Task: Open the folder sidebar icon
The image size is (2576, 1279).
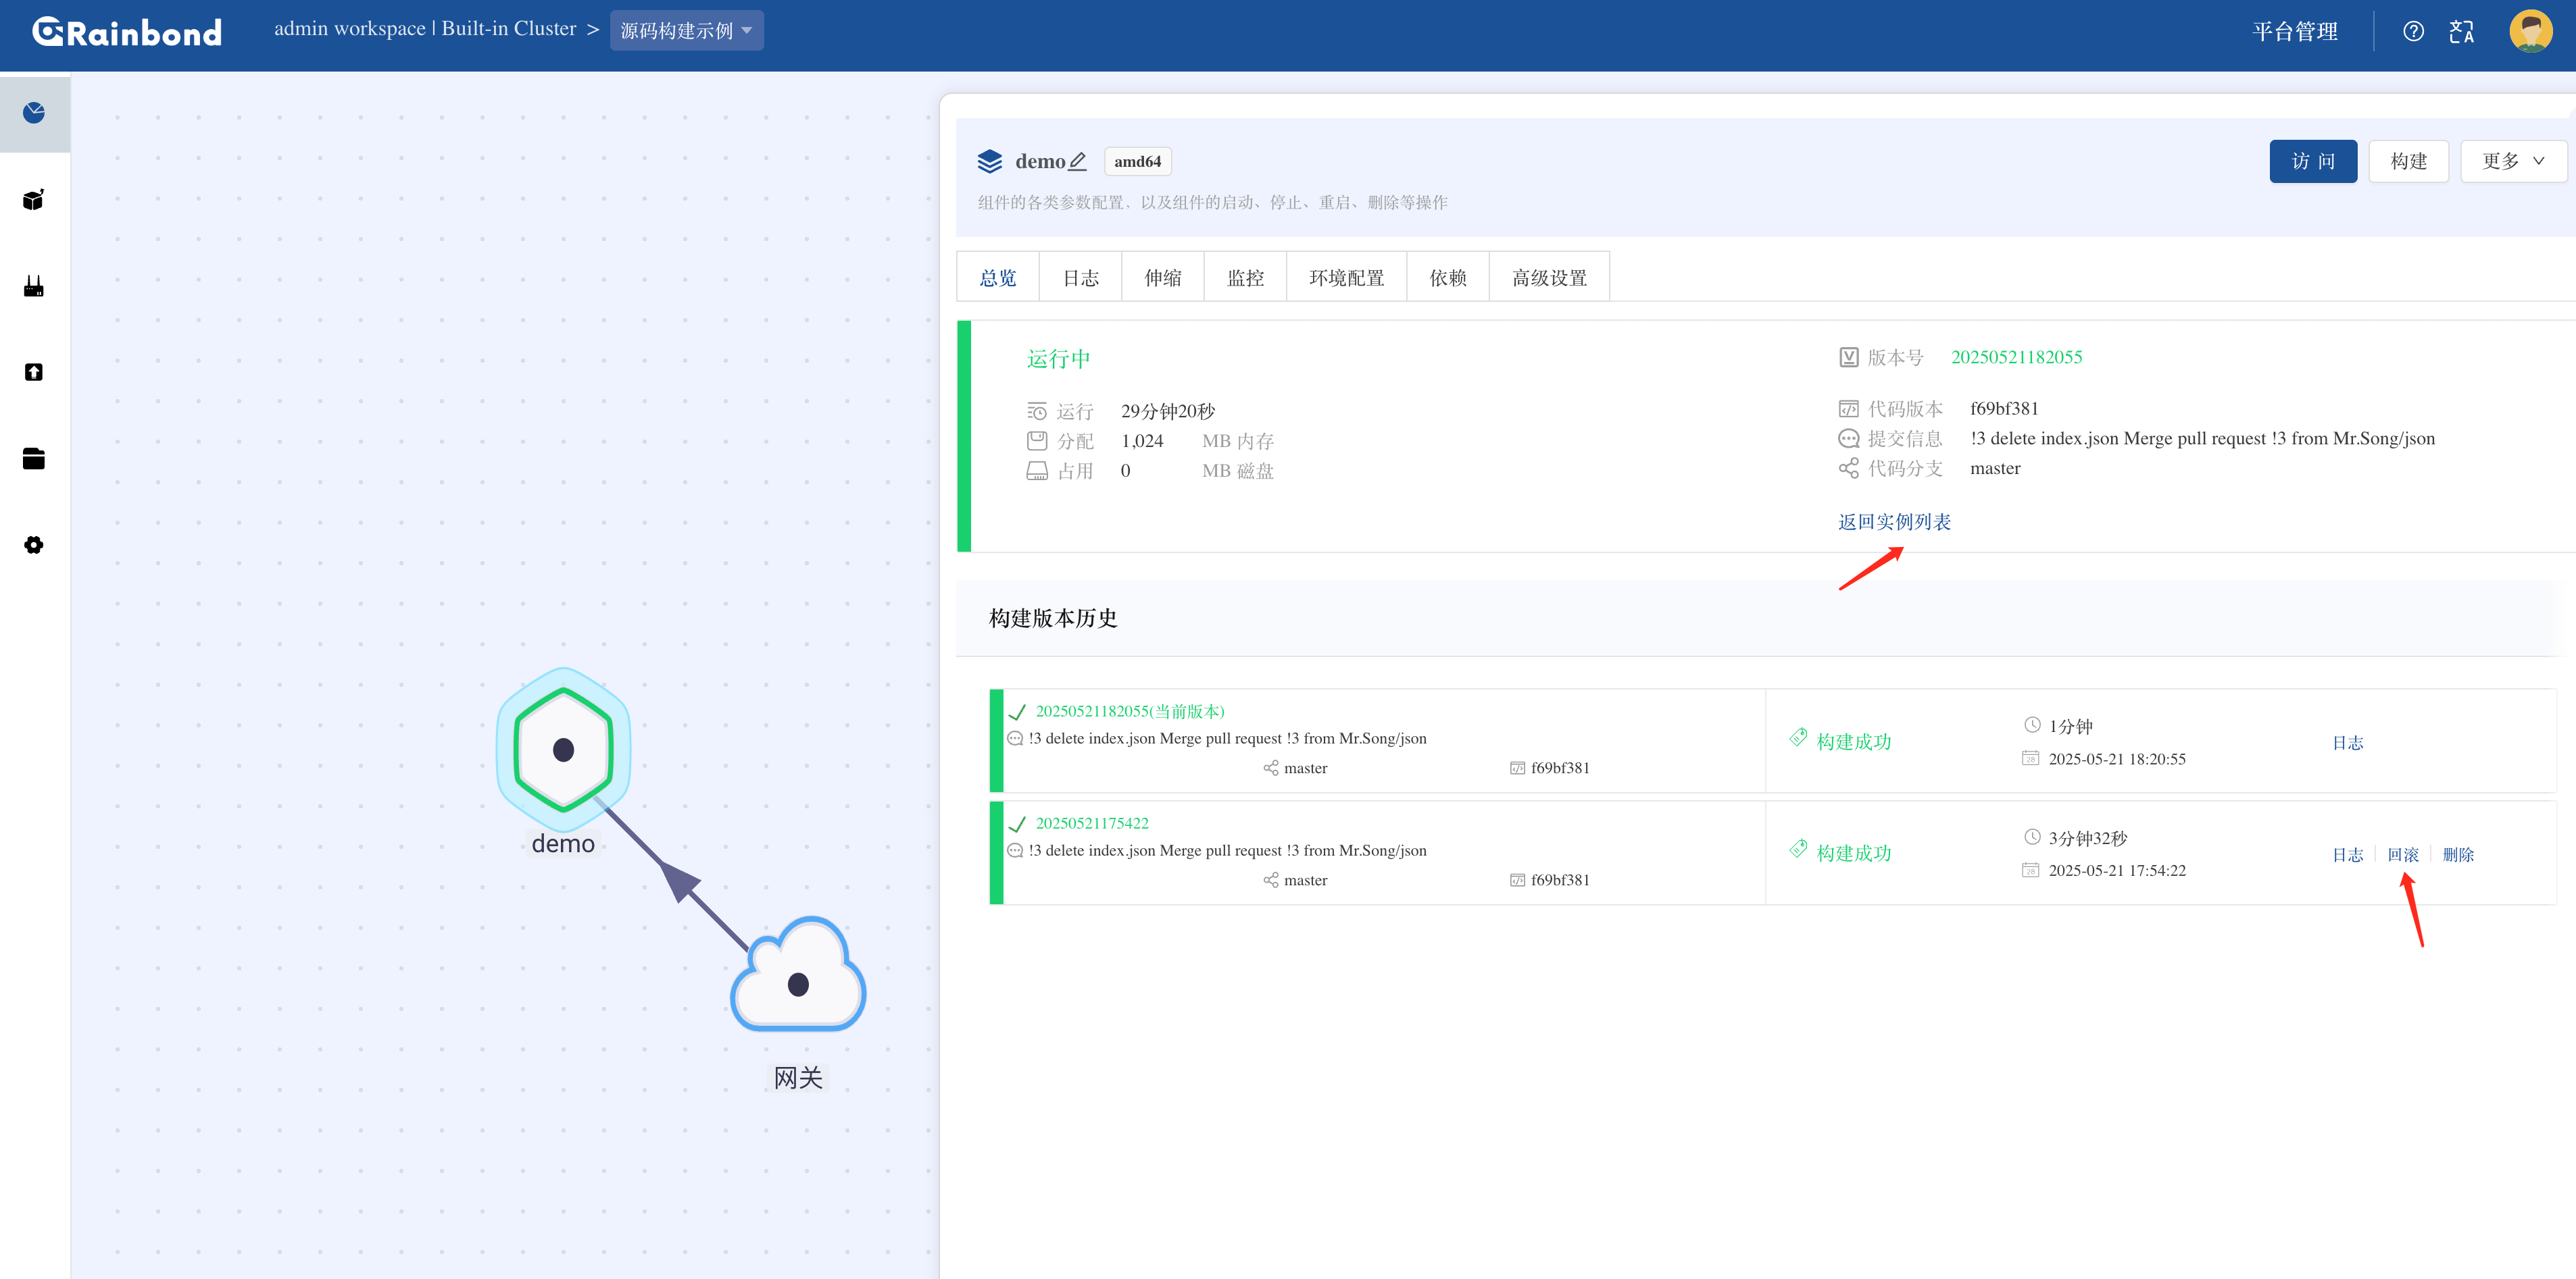Action: coord(34,459)
